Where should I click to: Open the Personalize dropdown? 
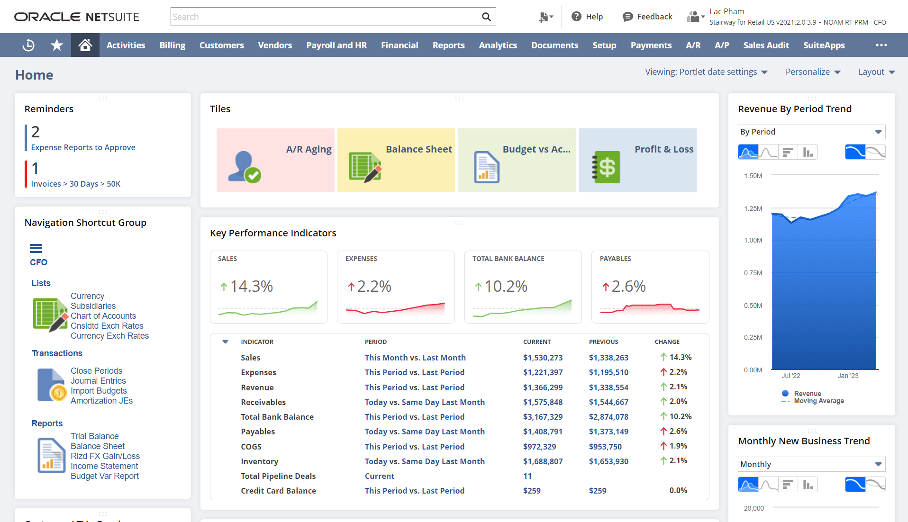tap(813, 72)
